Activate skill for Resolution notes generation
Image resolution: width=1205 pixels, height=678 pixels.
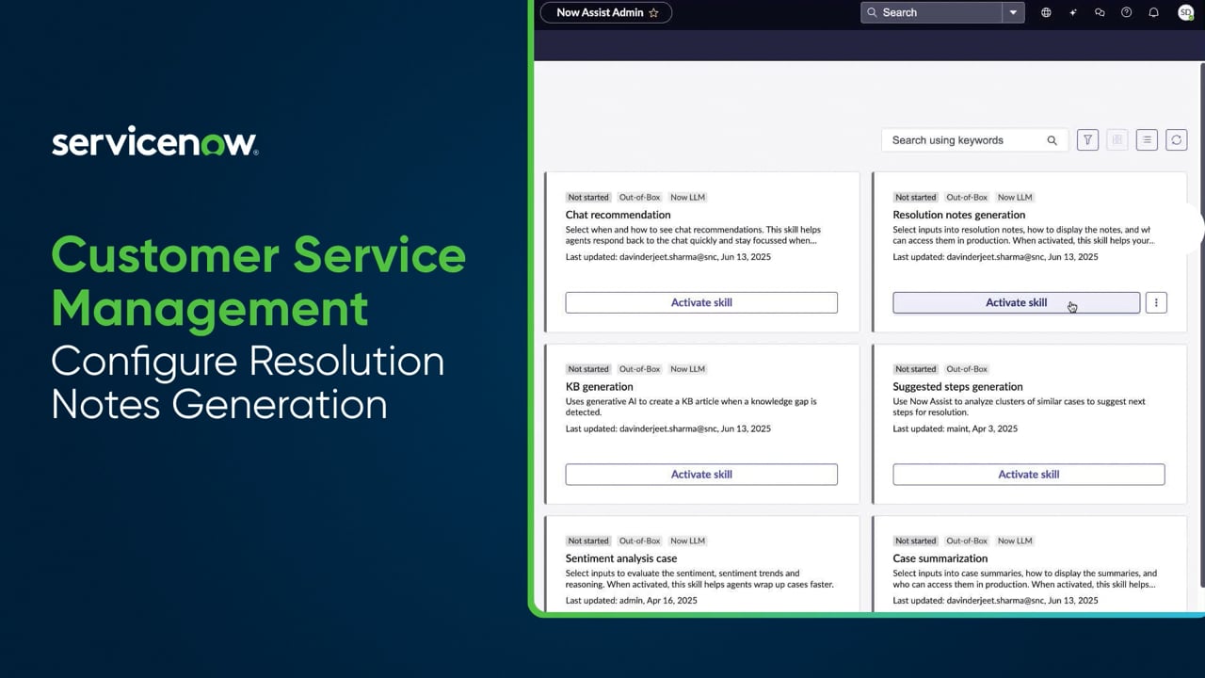click(1016, 302)
